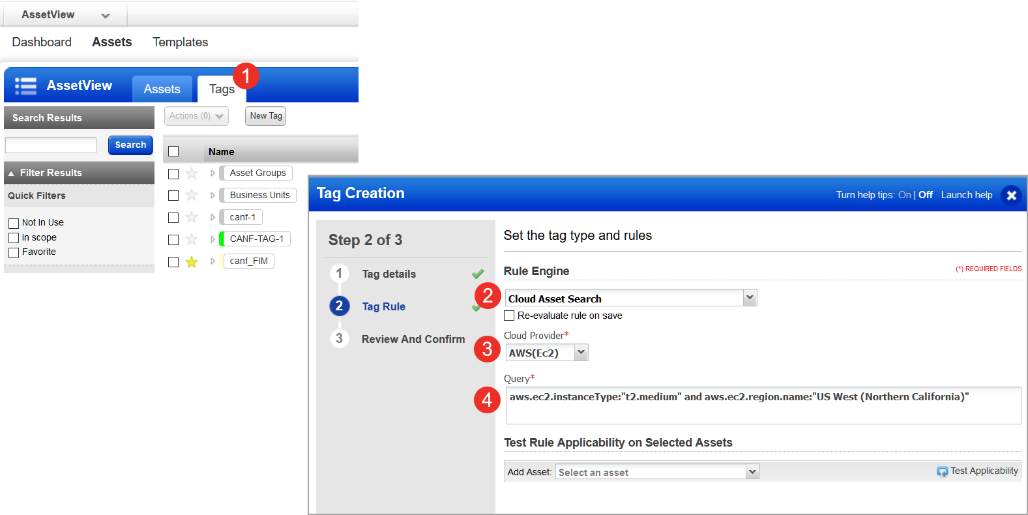
Task: Close the Tag Creation dialog
Action: (x=1011, y=195)
